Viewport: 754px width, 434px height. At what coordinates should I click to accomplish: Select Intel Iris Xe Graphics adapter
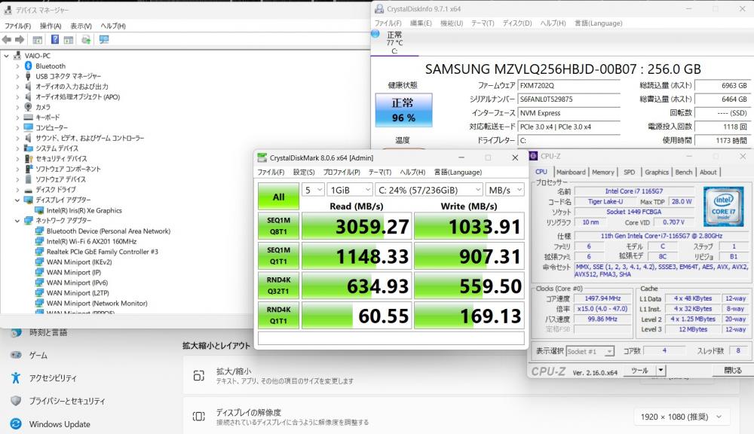pos(83,210)
